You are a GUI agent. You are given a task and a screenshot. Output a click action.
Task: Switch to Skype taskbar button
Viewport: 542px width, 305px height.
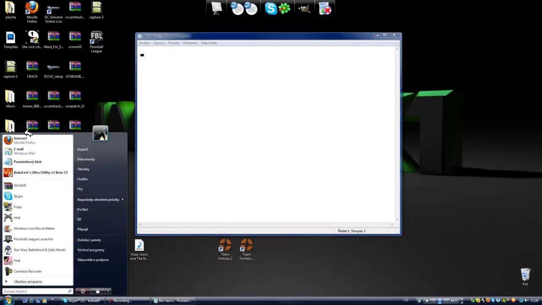pyautogui.click(x=83, y=301)
